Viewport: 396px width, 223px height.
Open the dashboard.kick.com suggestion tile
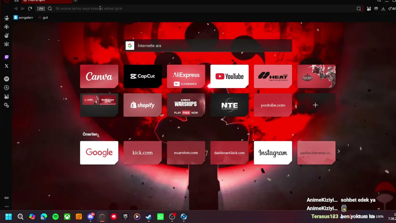pos(230,153)
